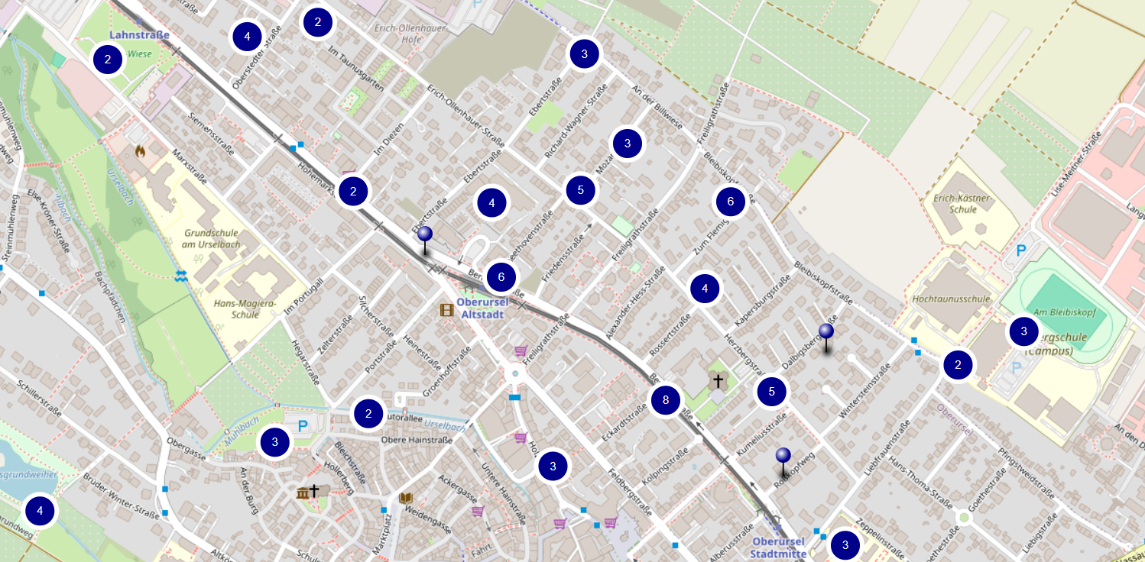
Task: Click the Grundschule am Urselbach label
Action: [212, 238]
